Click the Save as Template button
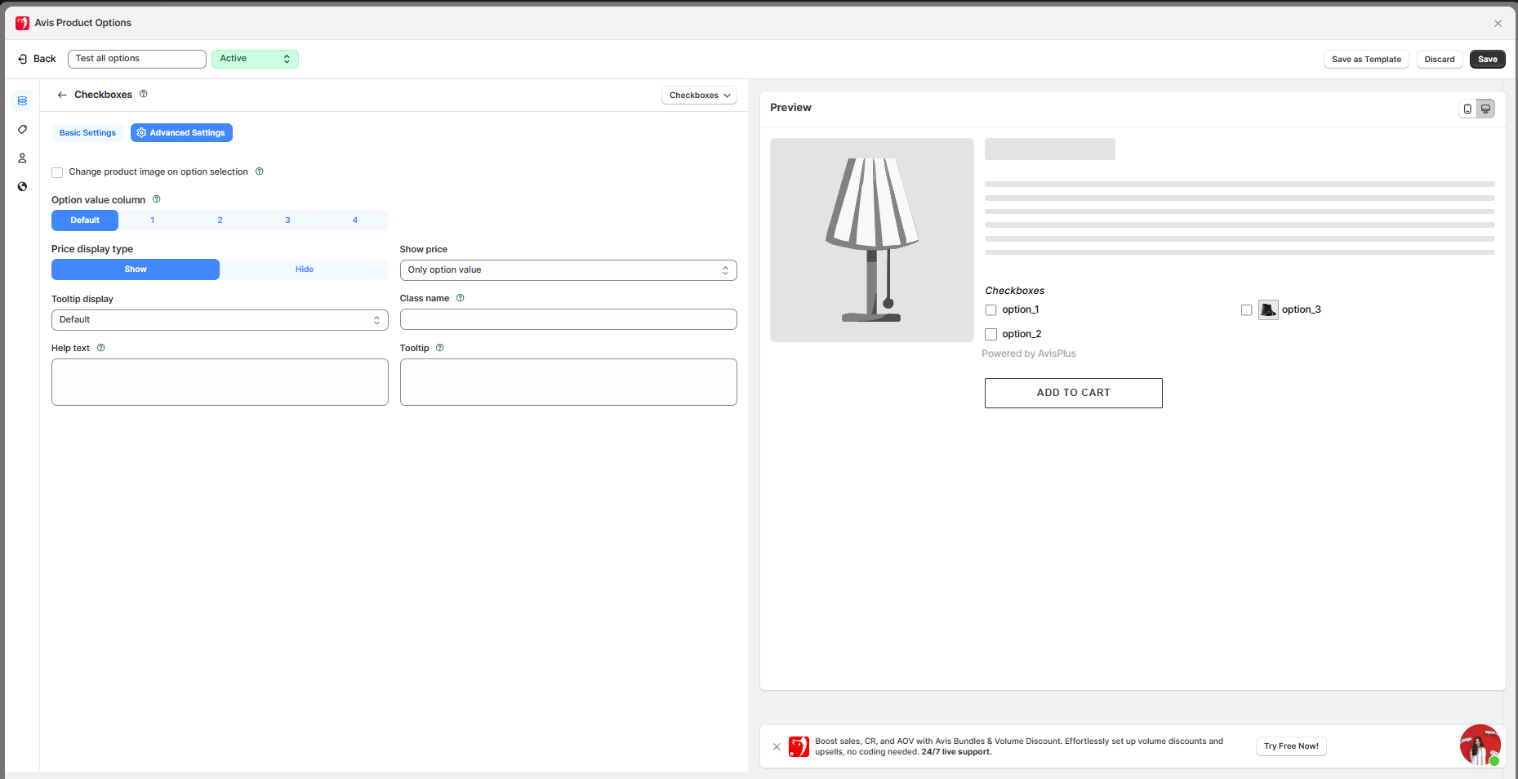Viewport: 1518px width, 779px height. pyautogui.click(x=1365, y=60)
